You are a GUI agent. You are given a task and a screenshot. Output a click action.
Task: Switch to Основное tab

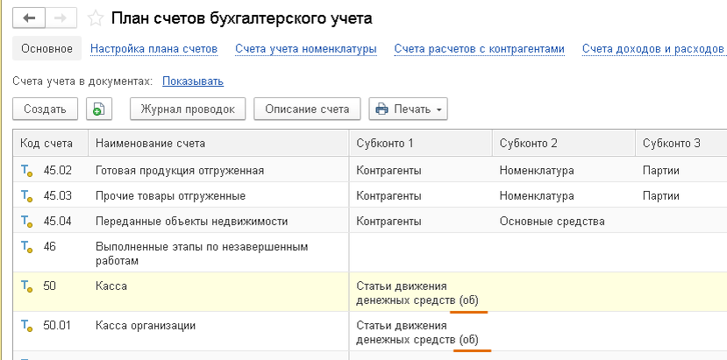coord(46,49)
